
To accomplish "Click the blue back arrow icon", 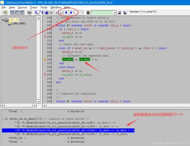I will tap(46, 13).
